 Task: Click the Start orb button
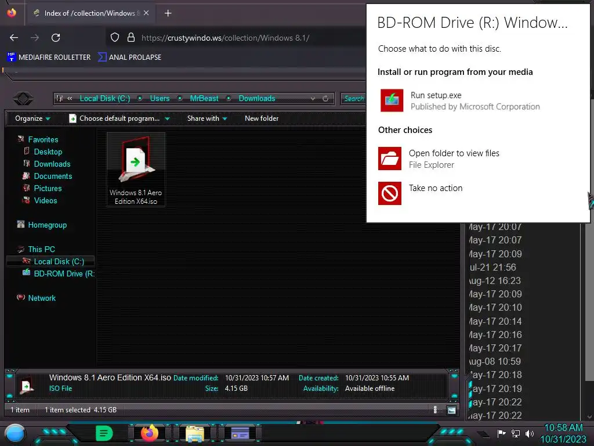point(15,433)
